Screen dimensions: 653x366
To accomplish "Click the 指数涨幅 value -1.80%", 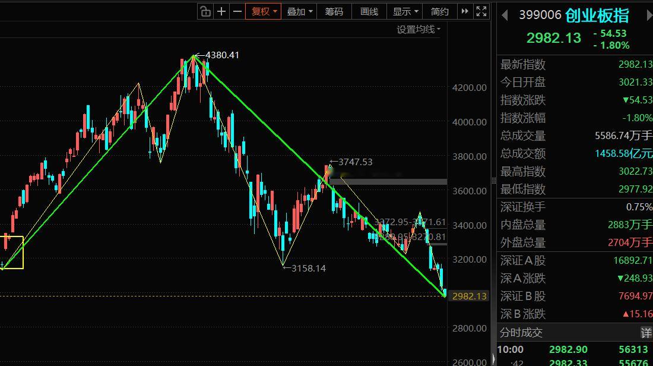I will tap(637, 118).
